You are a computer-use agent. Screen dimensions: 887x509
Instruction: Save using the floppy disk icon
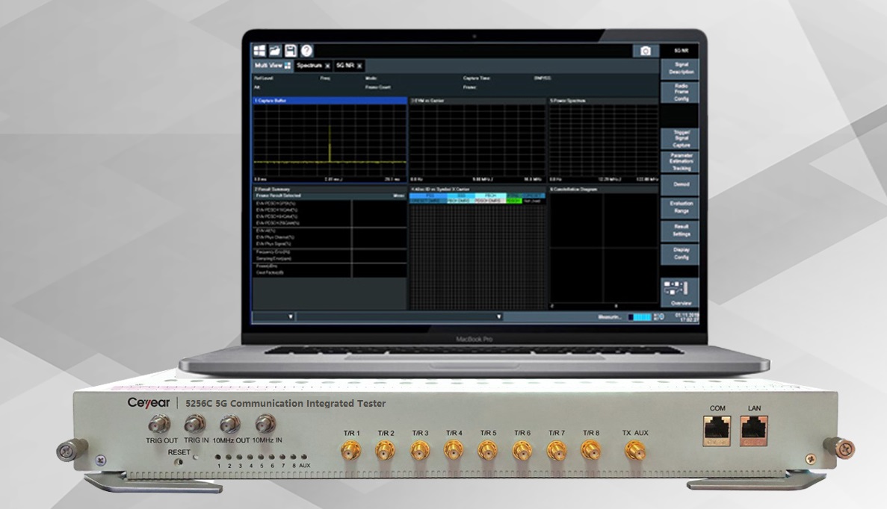[291, 51]
